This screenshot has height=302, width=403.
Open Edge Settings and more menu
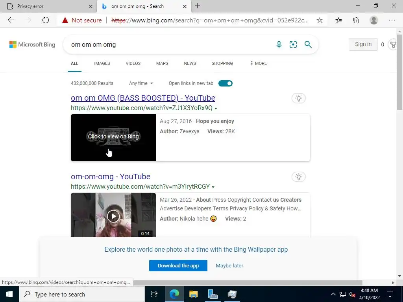(392, 20)
